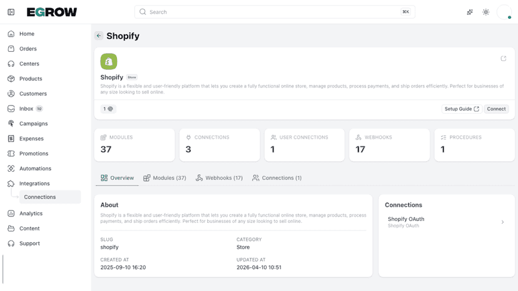Click the 1 connections count chip

point(108,109)
